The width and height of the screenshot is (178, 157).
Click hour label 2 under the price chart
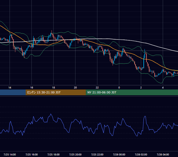[x=141, y=88]
